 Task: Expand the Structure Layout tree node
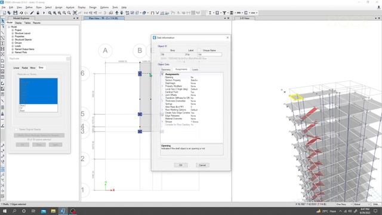(13, 33)
